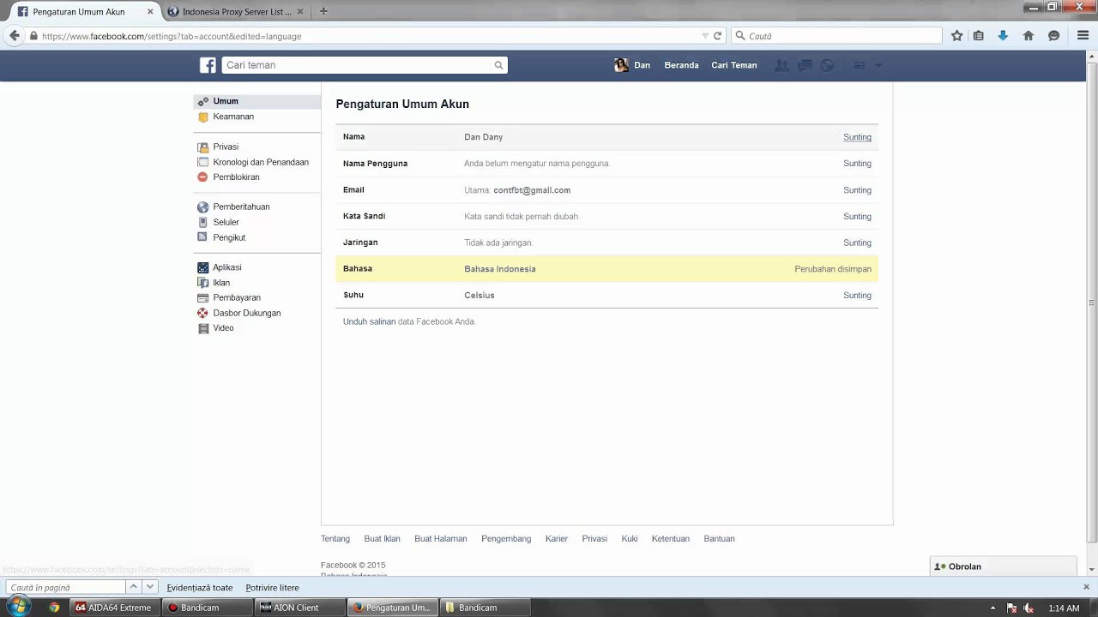This screenshot has height=617, width=1098.
Task: Click the Facebook logo icon
Action: click(x=208, y=65)
